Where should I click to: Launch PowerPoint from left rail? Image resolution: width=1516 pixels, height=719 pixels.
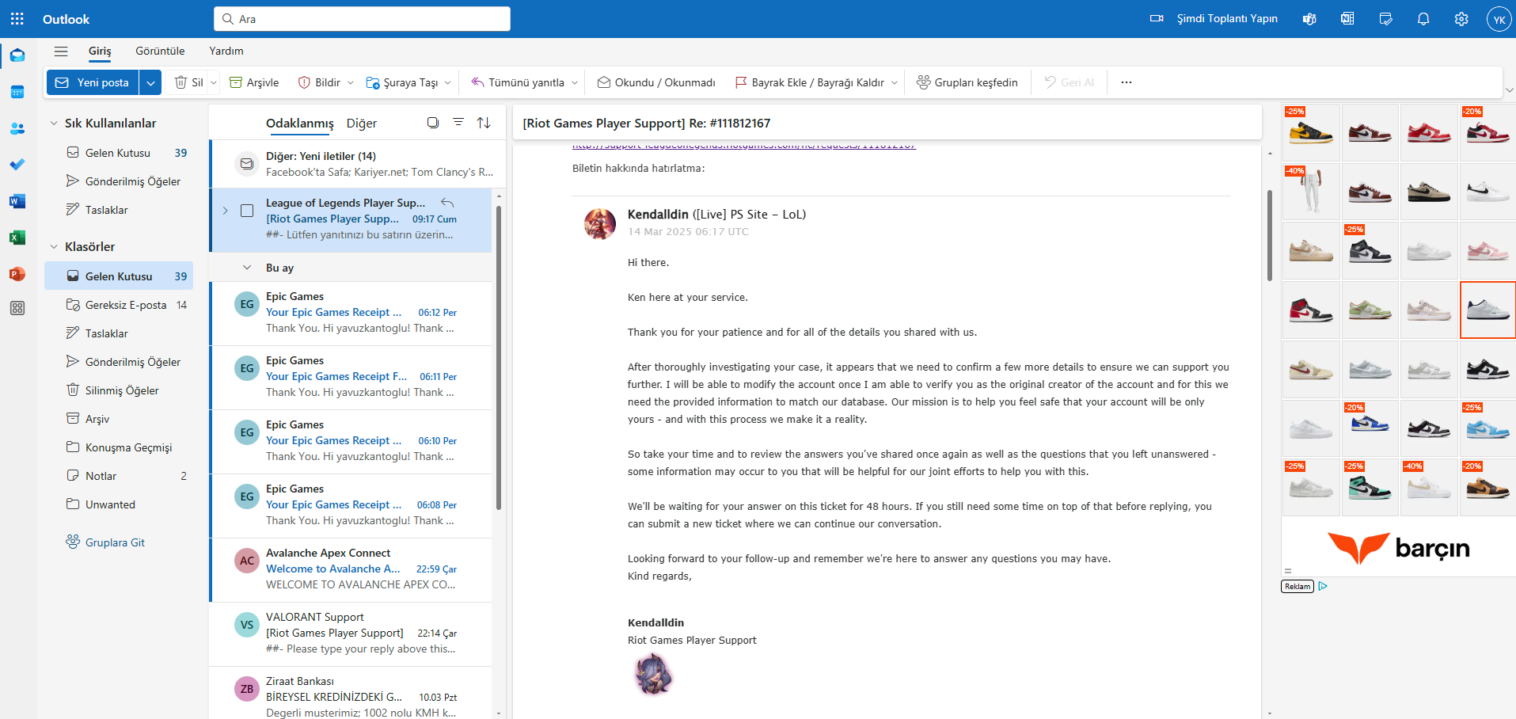point(17,274)
